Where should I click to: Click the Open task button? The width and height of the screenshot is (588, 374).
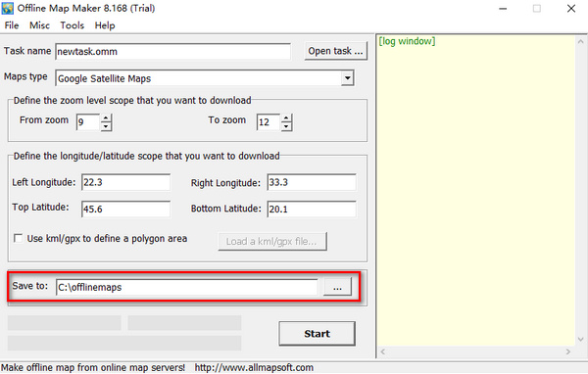[335, 51]
